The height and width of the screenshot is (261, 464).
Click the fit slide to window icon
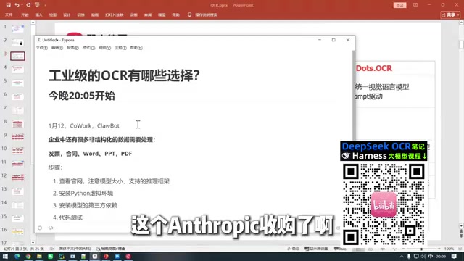(460, 249)
